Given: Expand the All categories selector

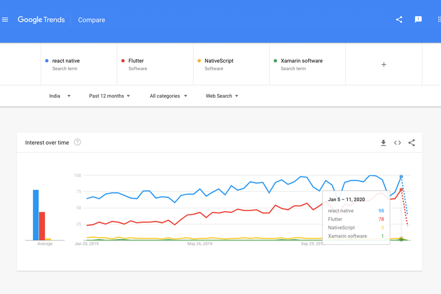Looking at the screenshot, I should click(168, 96).
